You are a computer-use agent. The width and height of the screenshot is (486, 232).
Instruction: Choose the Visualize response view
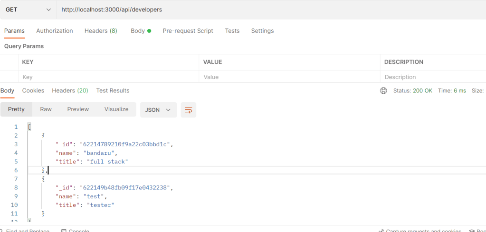[116, 109]
